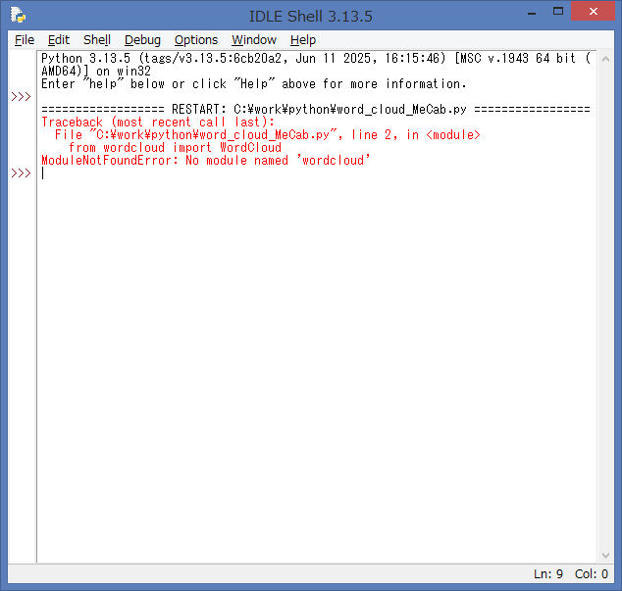Maximize the IDLE Shell window
Viewport: 622px width, 591px height.
click(558, 12)
